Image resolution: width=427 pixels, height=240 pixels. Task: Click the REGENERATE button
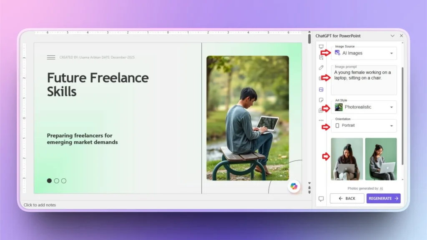[383, 198]
